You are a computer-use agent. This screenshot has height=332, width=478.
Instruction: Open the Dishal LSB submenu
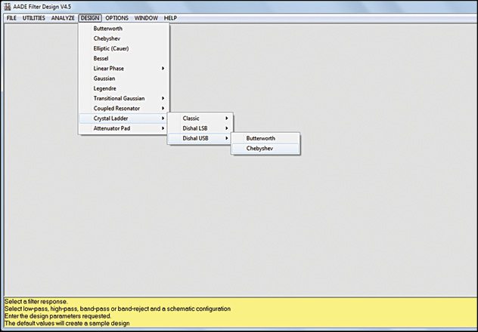click(196, 128)
